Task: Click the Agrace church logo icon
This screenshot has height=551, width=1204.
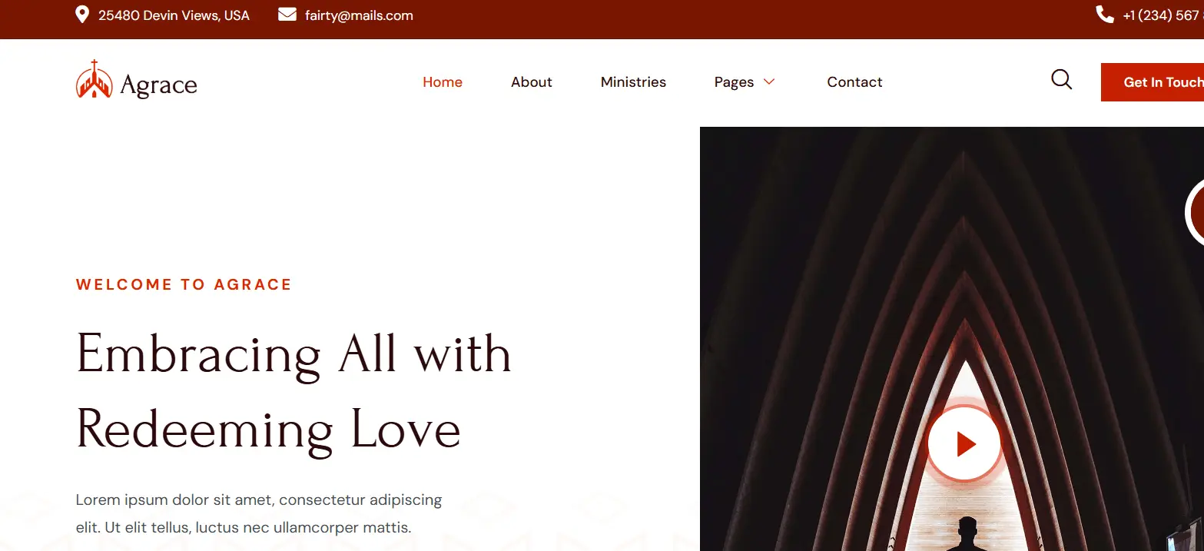Action: 94,79
